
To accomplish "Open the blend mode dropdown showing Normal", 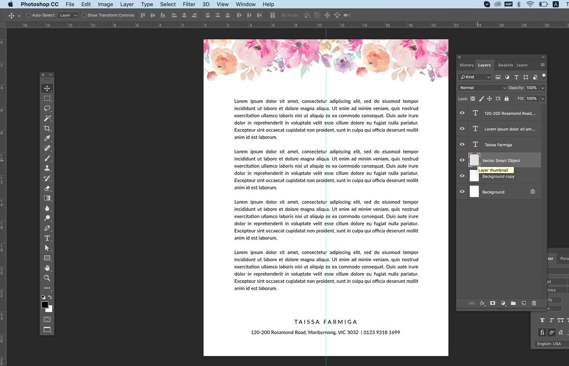I will (482, 87).
